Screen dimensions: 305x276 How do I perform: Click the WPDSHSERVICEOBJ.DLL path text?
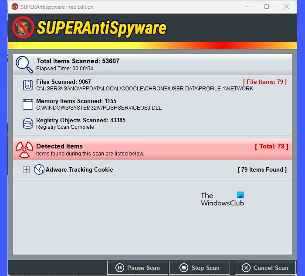point(99,108)
